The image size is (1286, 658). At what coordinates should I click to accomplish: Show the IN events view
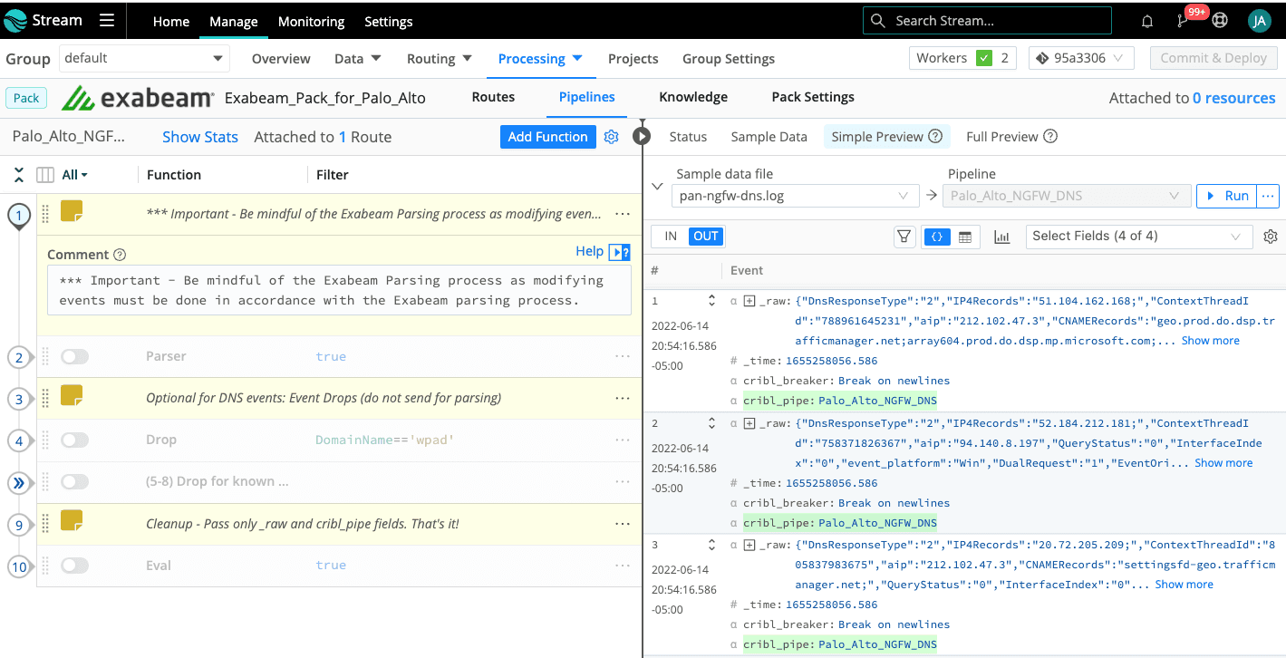(671, 237)
